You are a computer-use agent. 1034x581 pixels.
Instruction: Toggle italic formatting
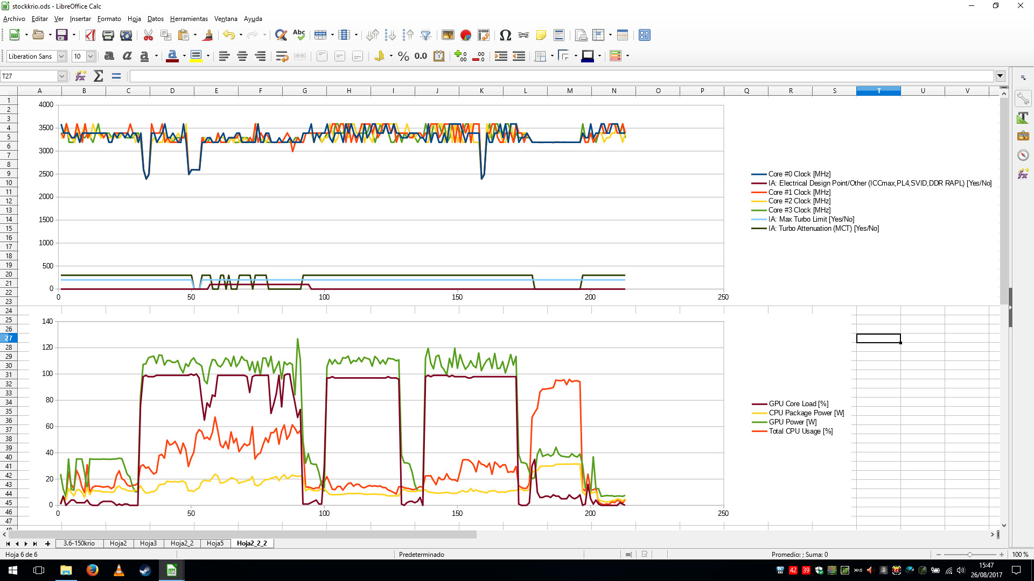click(127, 56)
